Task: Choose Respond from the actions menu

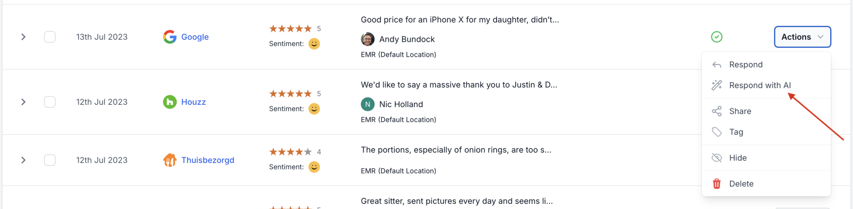Action: point(745,64)
